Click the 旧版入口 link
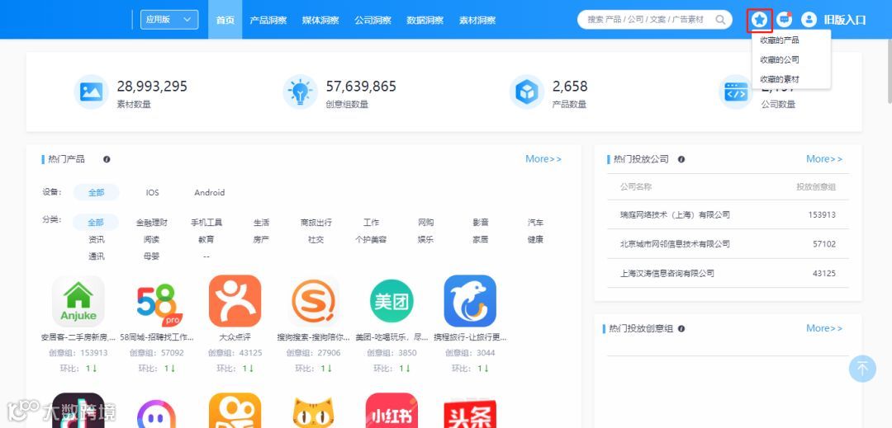Viewport: 892px width, 428px height. [x=845, y=20]
